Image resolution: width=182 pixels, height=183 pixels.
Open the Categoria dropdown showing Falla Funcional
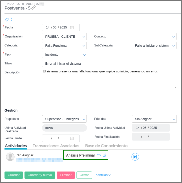click(x=64, y=45)
